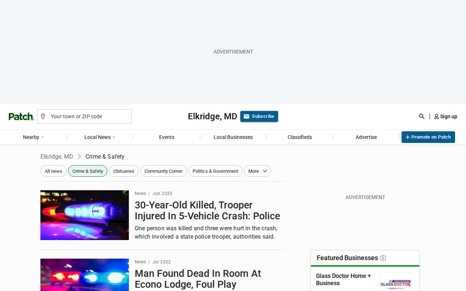Click Elkridge, MD breadcrumb link

pyautogui.click(x=56, y=156)
